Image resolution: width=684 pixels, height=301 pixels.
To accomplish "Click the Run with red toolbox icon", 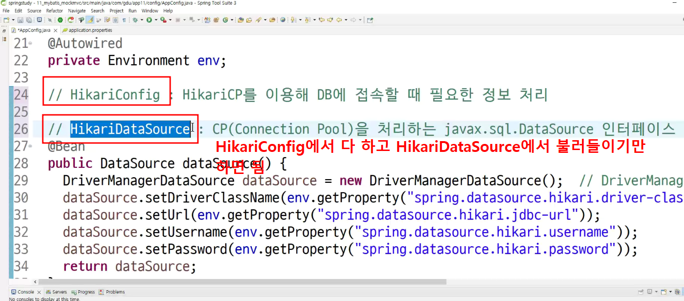I will [x=163, y=20].
